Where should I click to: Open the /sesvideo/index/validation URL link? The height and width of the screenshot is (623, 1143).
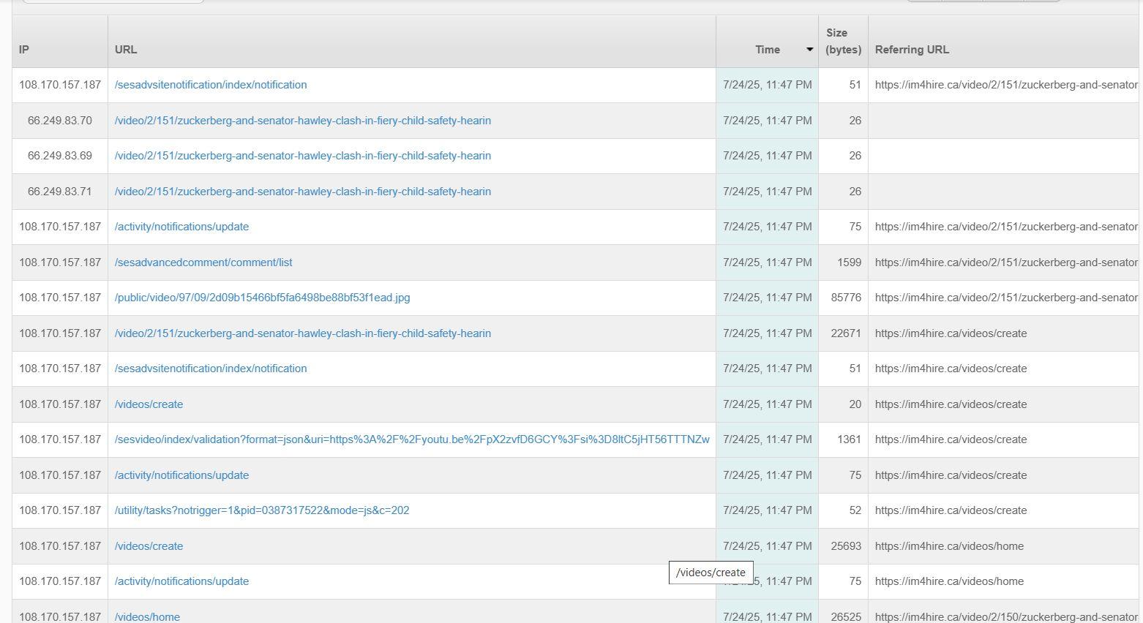(x=411, y=439)
